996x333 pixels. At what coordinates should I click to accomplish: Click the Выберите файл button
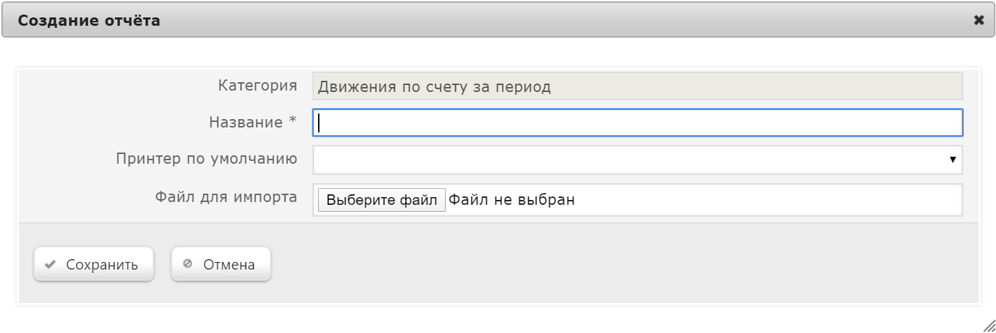pyautogui.click(x=382, y=201)
